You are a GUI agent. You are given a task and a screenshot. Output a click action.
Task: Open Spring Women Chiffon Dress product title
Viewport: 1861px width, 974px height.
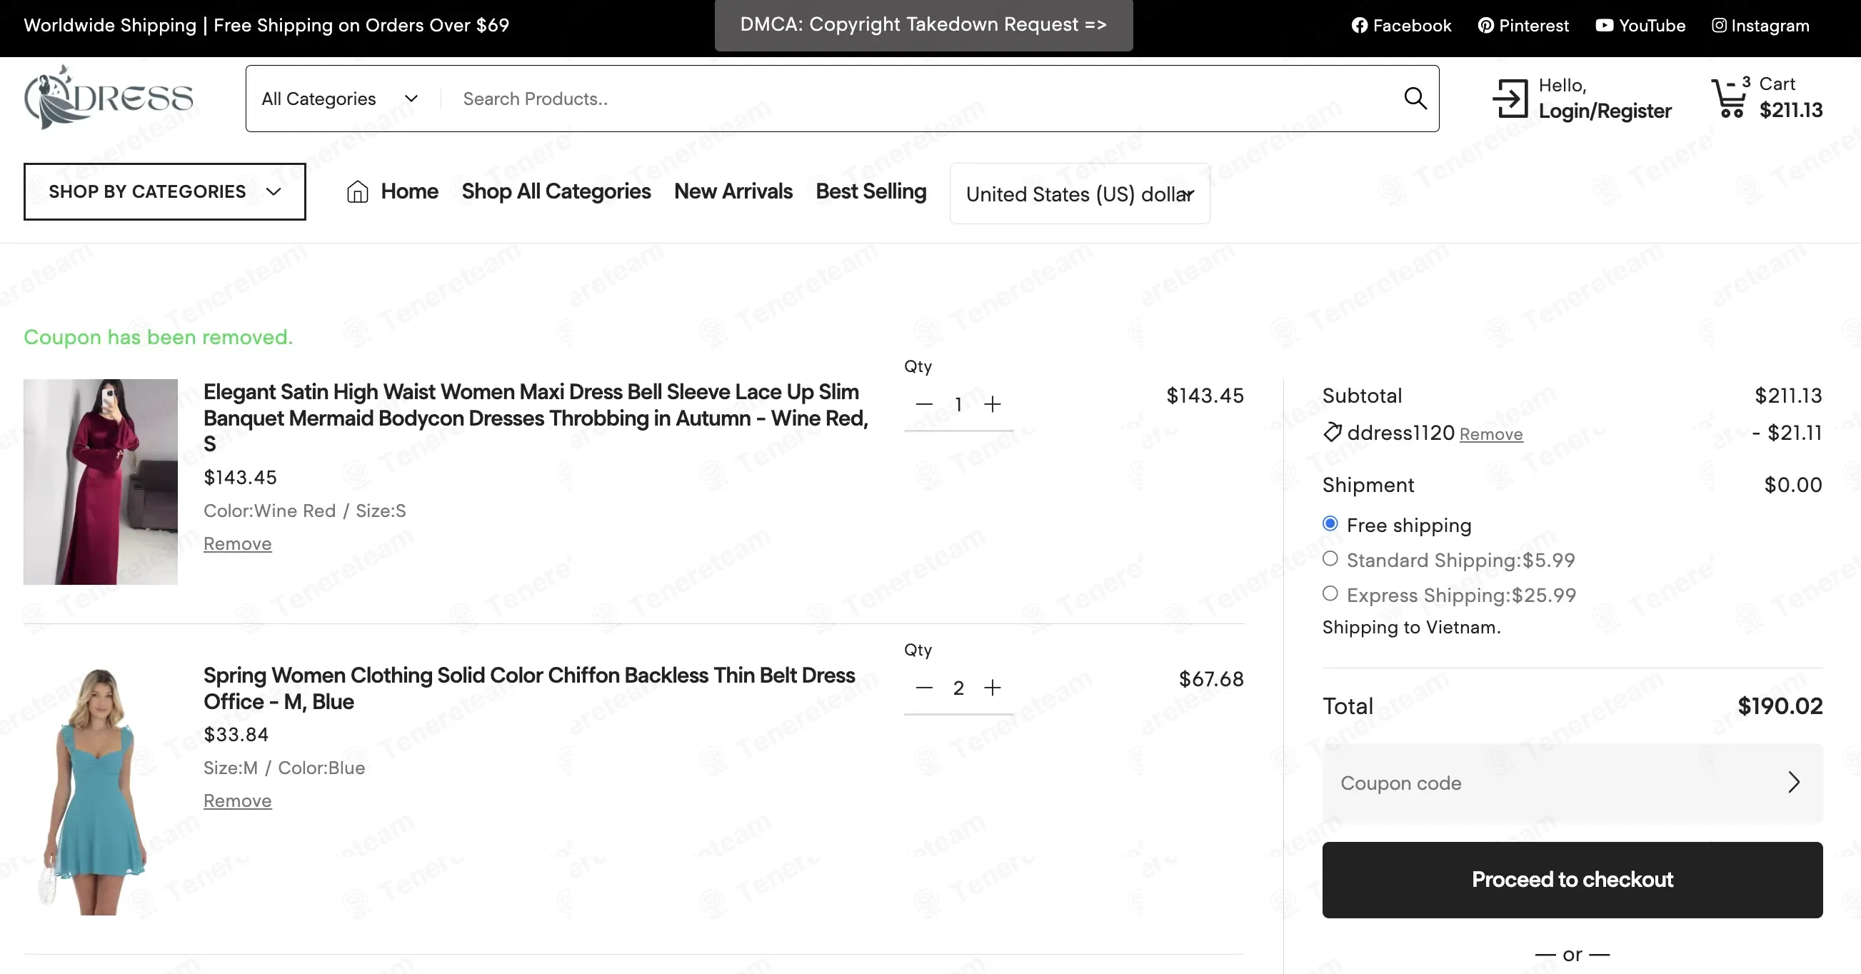pyautogui.click(x=529, y=688)
